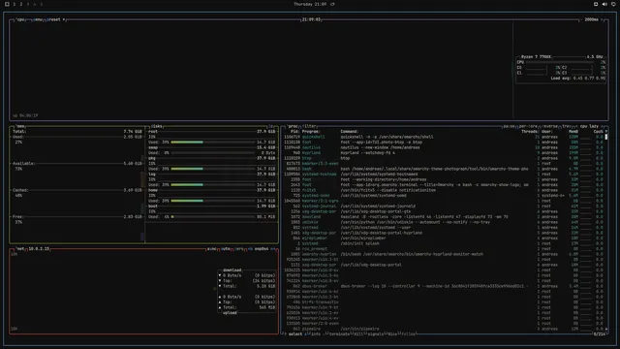Select the systemd-hostnamed process row

(445, 174)
